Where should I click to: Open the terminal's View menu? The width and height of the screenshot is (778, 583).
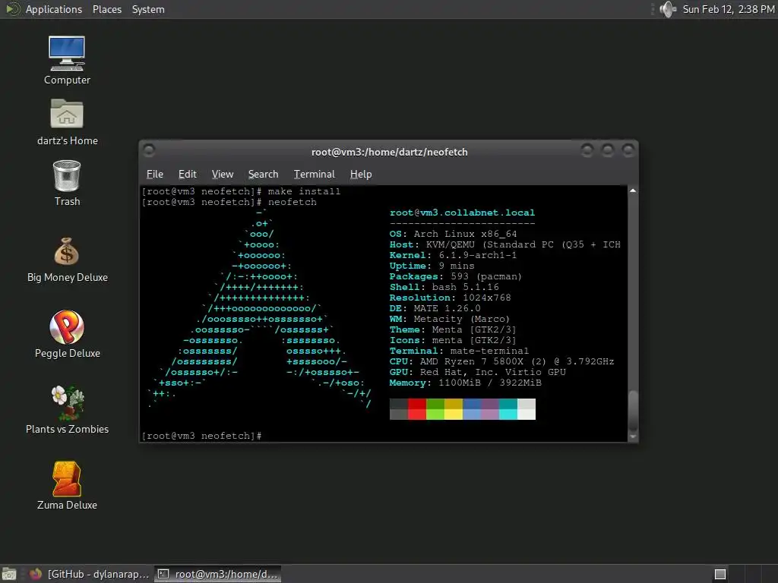223,174
